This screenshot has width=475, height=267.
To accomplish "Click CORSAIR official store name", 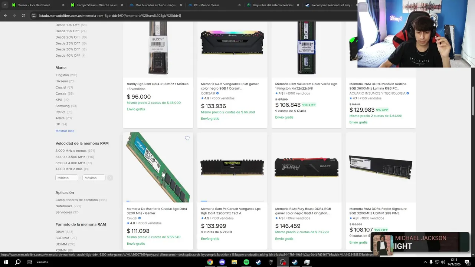I will point(208,93).
